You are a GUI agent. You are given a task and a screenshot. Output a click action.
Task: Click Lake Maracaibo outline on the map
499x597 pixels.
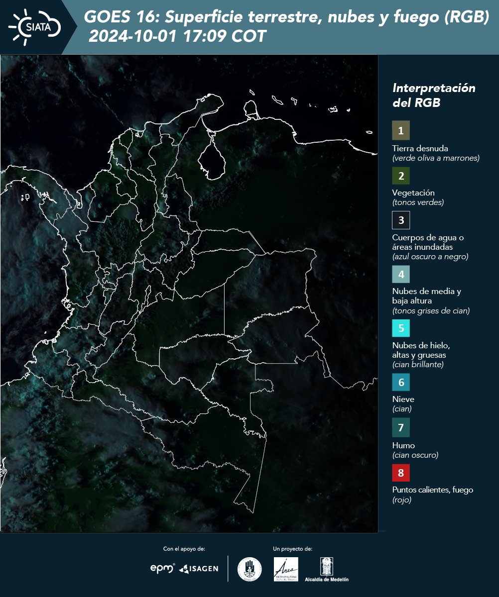[212, 156]
